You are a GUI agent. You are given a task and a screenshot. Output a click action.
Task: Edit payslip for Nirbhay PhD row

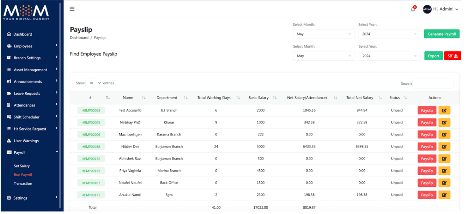pyautogui.click(x=444, y=123)
